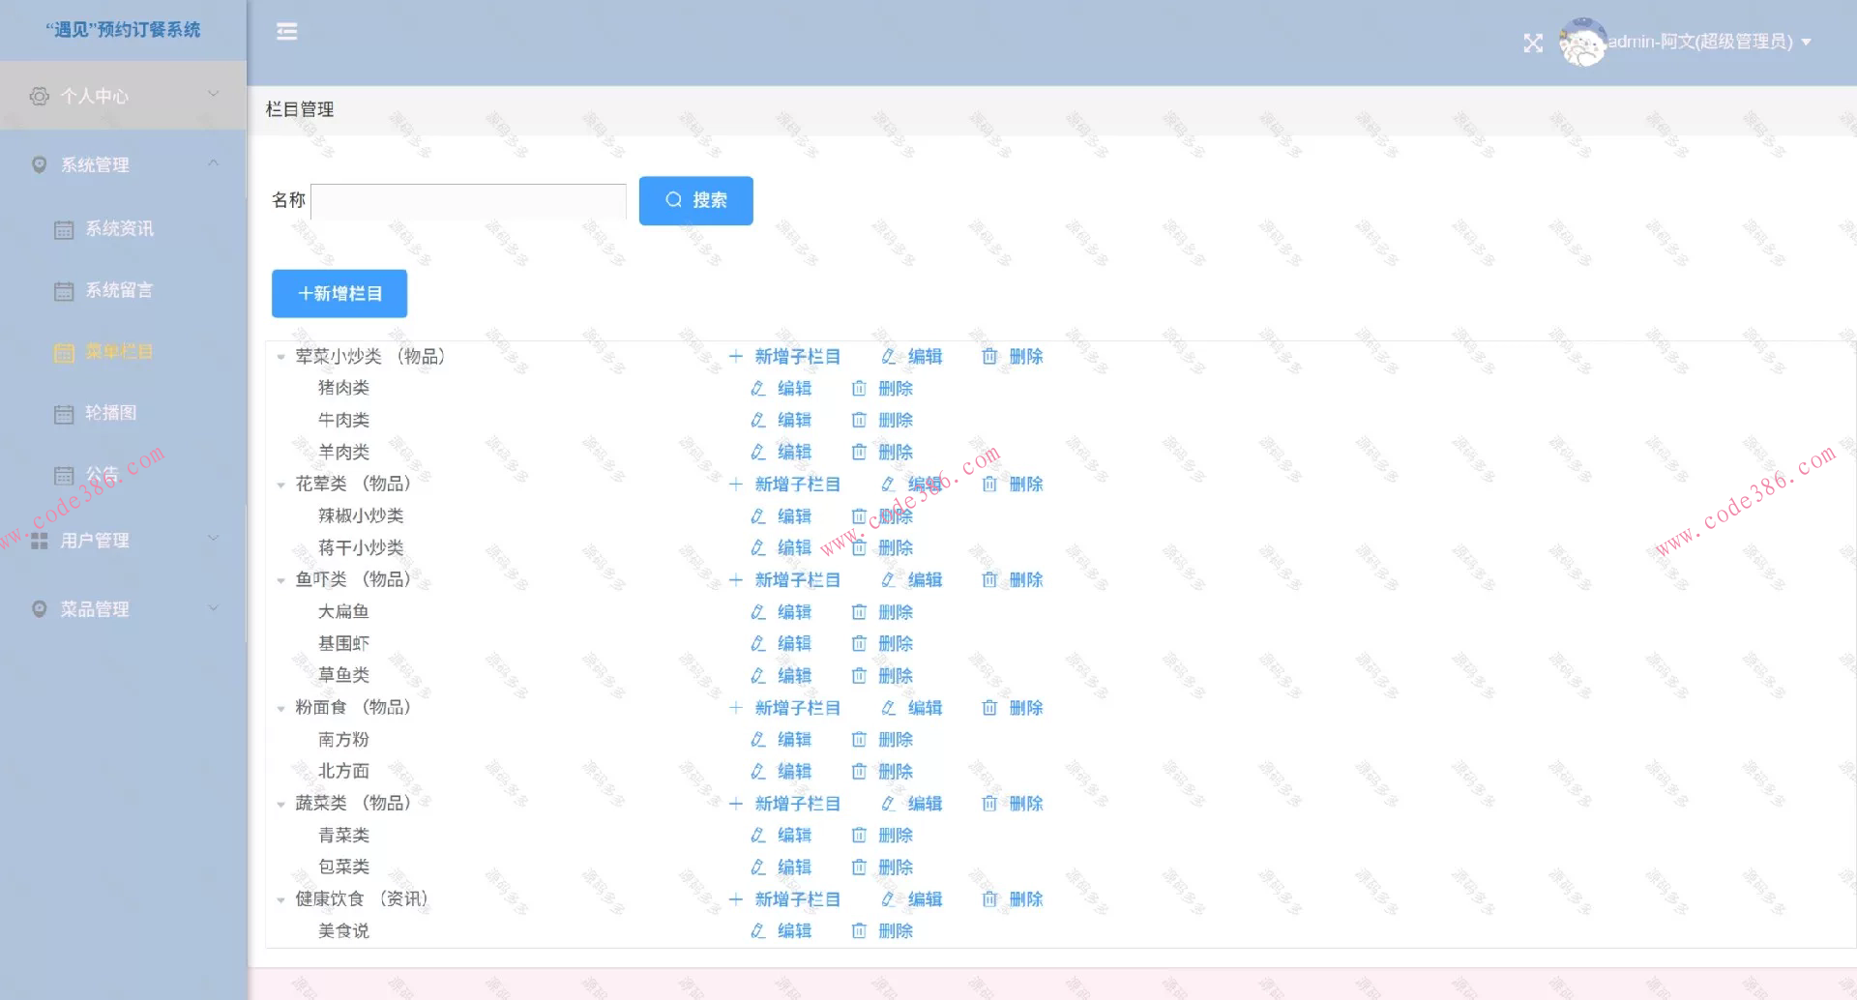Click trash icon for 草鱼类
The height and width of the screenshot is (1000, 1857).
(x=859, y=676)
